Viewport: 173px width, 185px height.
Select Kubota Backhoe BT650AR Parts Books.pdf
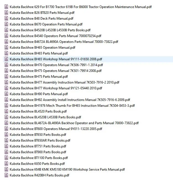click(40, 140)
